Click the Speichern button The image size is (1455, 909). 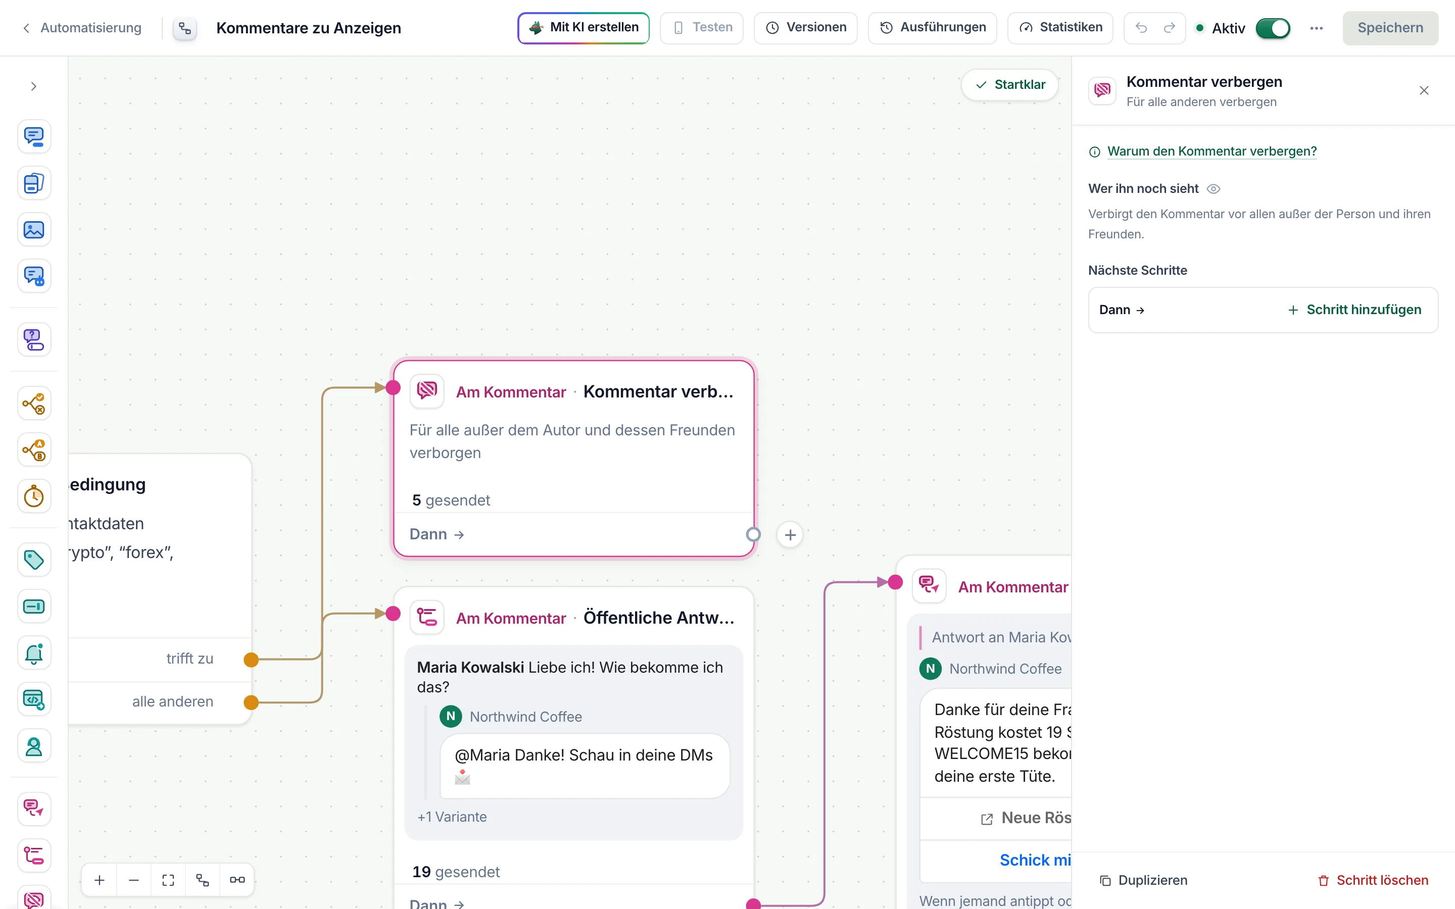tap(1390, 28)
